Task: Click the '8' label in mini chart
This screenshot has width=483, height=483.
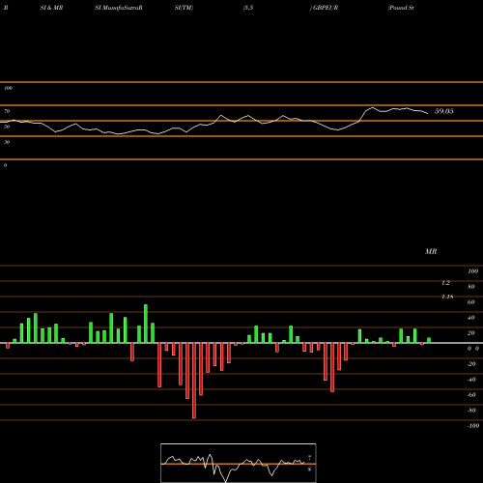Action: tap(309, 469)
